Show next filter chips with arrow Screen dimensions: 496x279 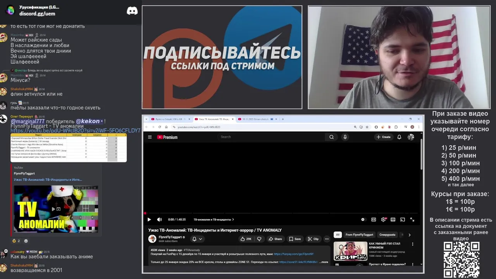pyautogui.click(x=410, y=234)
